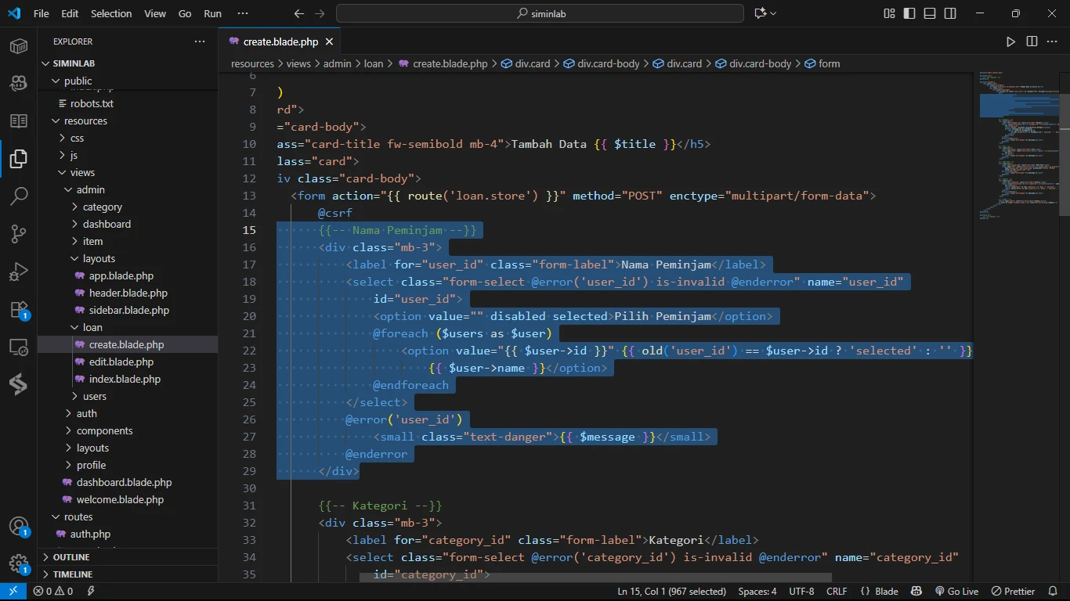The image size is (1070, 601).
Task: Select the create.blade.php editor tab
Action: [x=280, y=41]
